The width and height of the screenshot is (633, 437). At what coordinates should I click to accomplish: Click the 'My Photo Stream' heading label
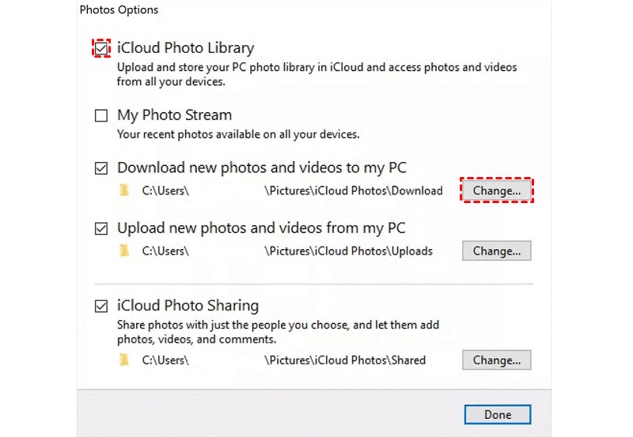coord(174,115)
